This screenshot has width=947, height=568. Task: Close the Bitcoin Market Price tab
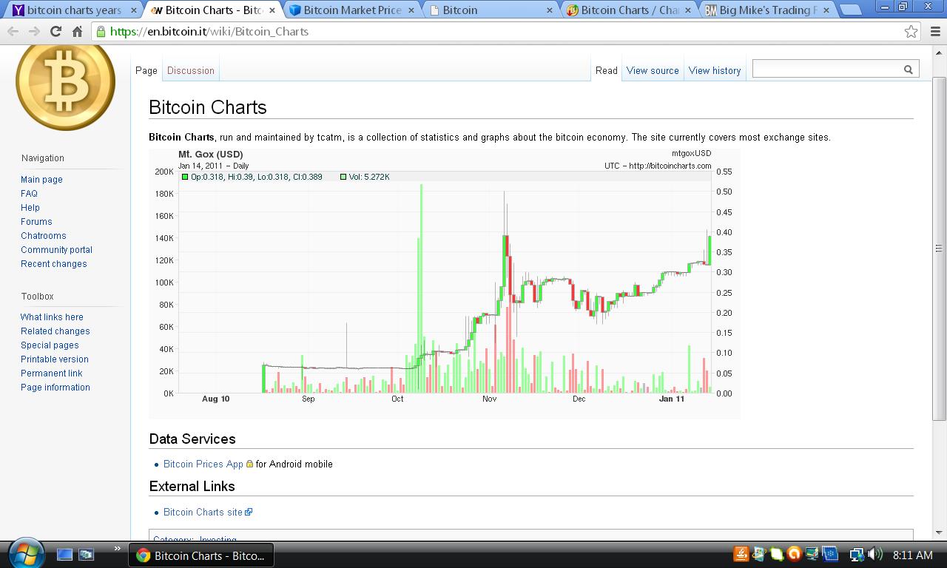[x=411, y=10]
